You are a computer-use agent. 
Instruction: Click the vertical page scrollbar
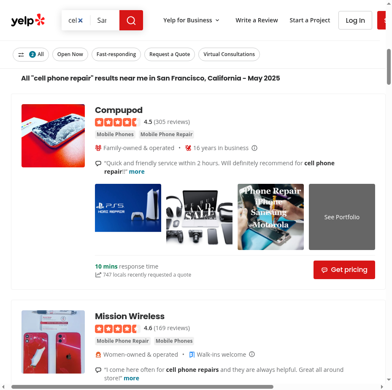coord(389,67)
